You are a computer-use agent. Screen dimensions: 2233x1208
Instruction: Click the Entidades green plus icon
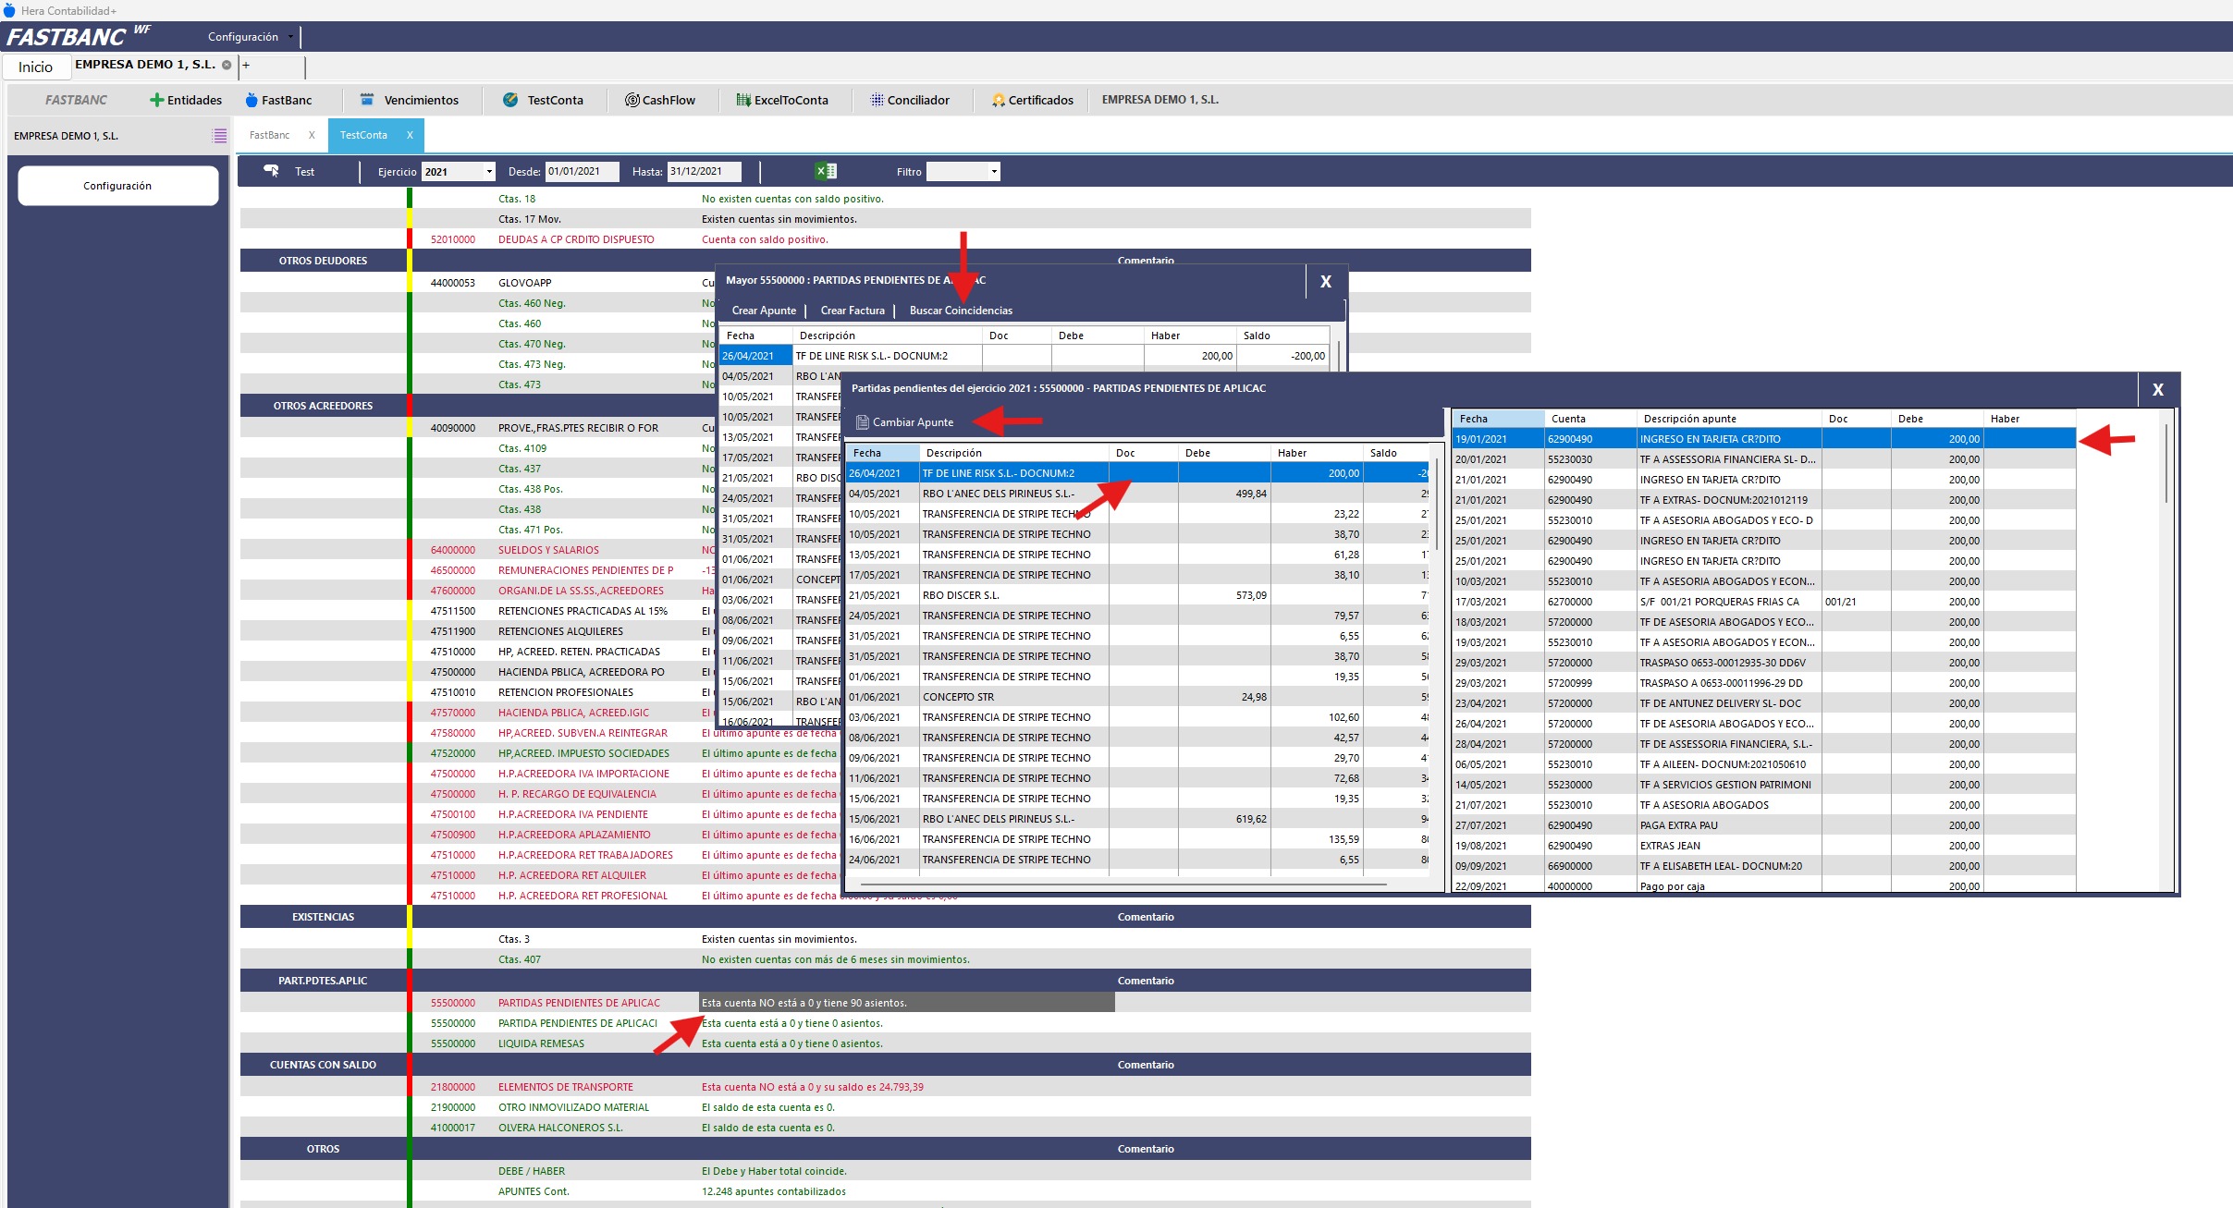click(156, 100)
